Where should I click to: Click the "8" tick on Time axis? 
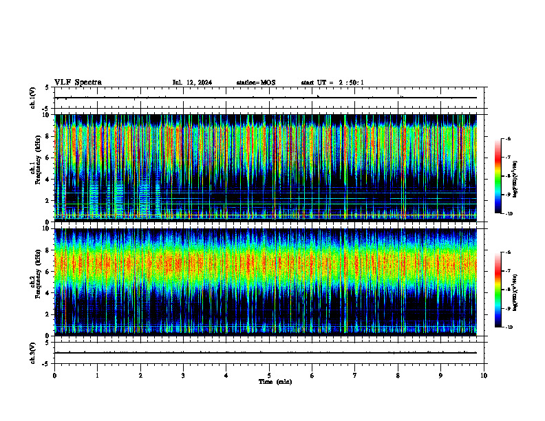[x=398, y=376]
